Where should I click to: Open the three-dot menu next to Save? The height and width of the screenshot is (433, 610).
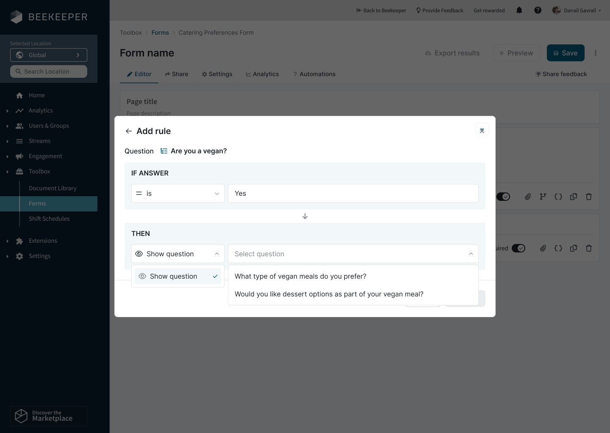595,53
